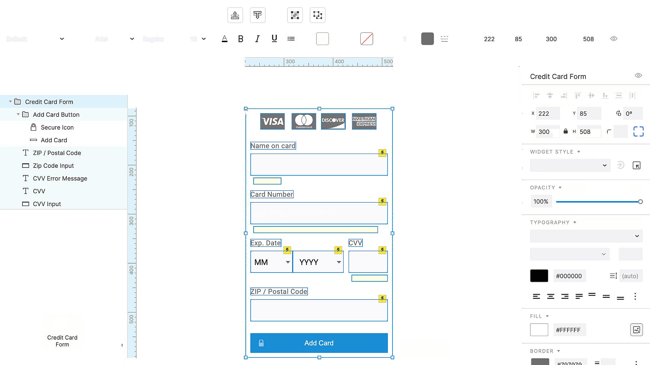Collapse the TYPOGRAPHY section
The height and width of the screenshot is (365, 650).
(x=575, y=222)
